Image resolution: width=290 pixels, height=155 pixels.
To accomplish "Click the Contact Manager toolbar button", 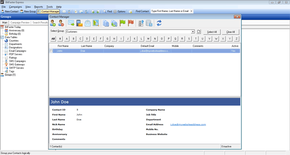I will click(48, 12).
